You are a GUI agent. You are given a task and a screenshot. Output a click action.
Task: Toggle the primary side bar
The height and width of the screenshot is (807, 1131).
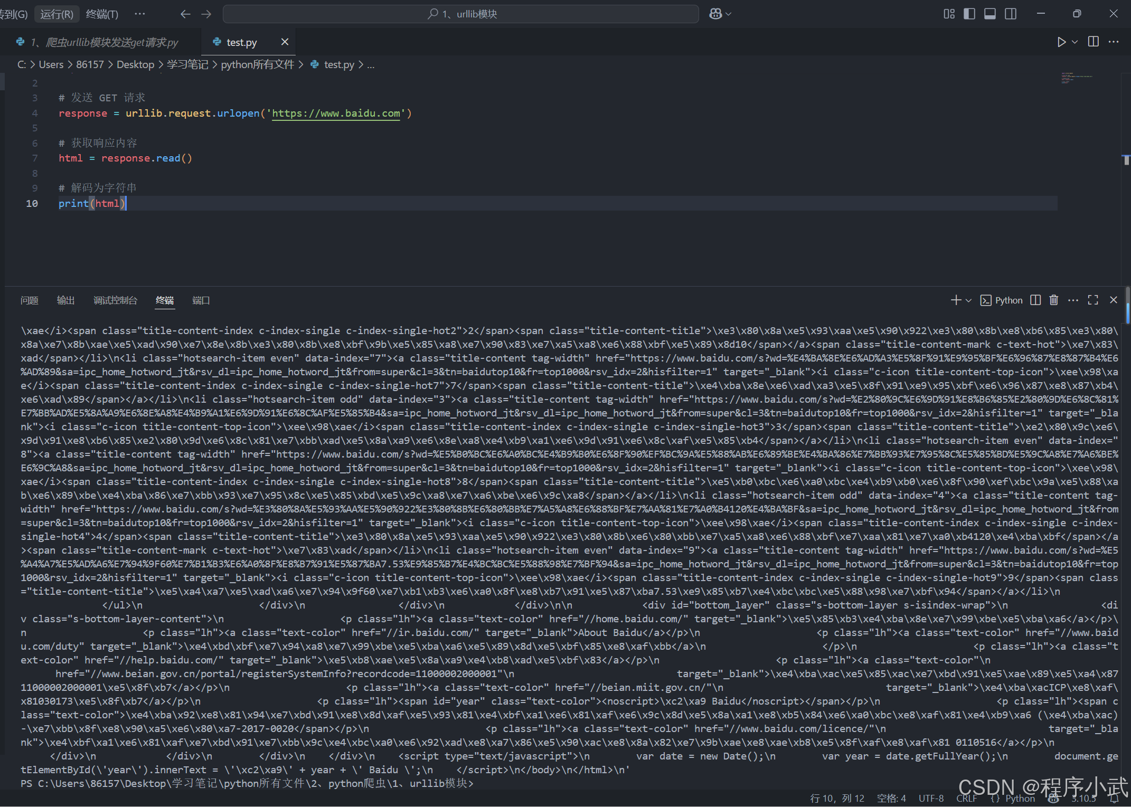point(969,14)
